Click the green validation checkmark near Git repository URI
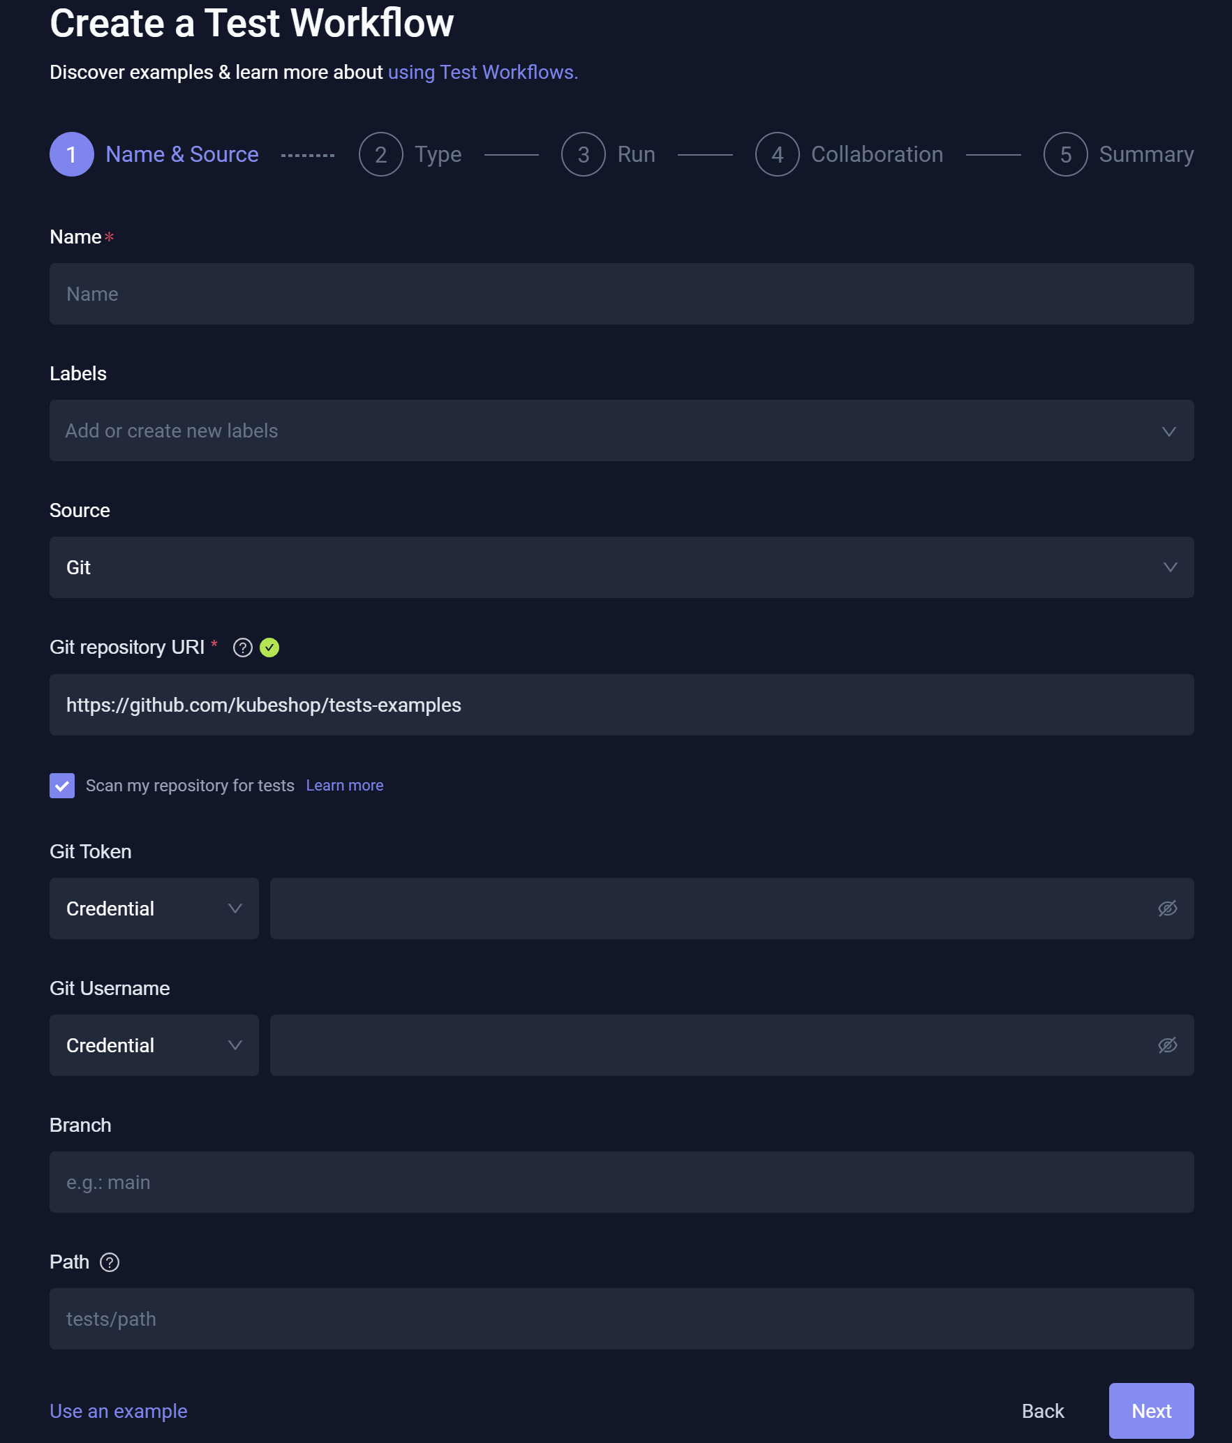The width and height of the screenshot is (1232, 1443). pyautogui.click(x=271, y=648)
